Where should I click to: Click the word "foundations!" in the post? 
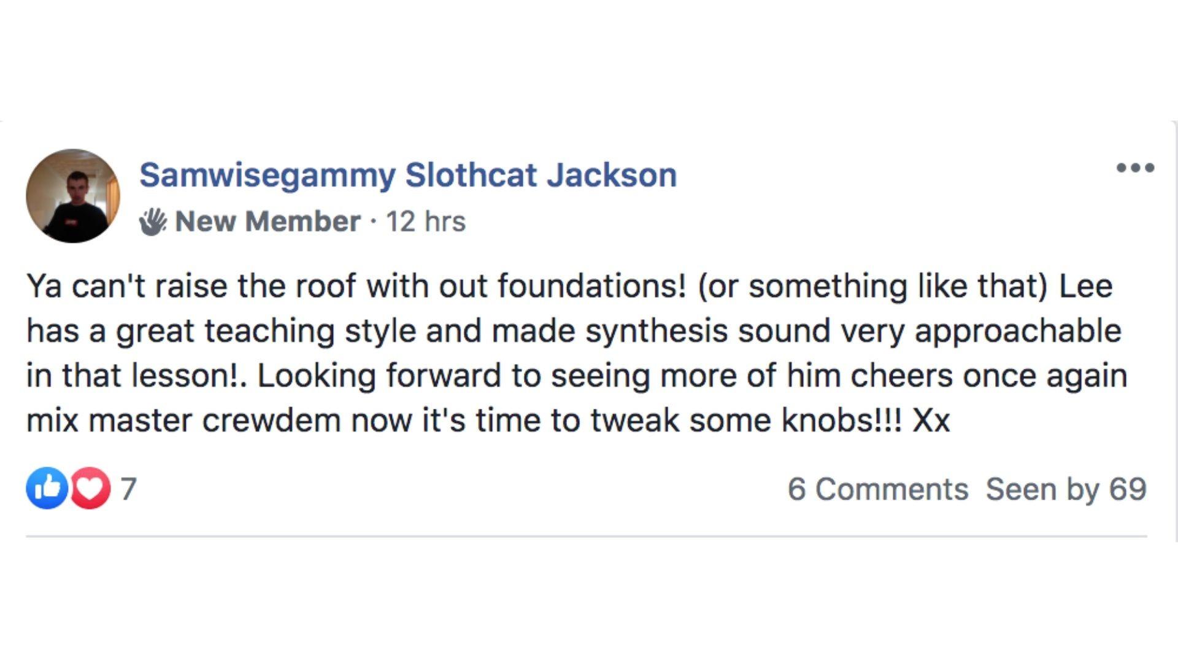(591, 286)
